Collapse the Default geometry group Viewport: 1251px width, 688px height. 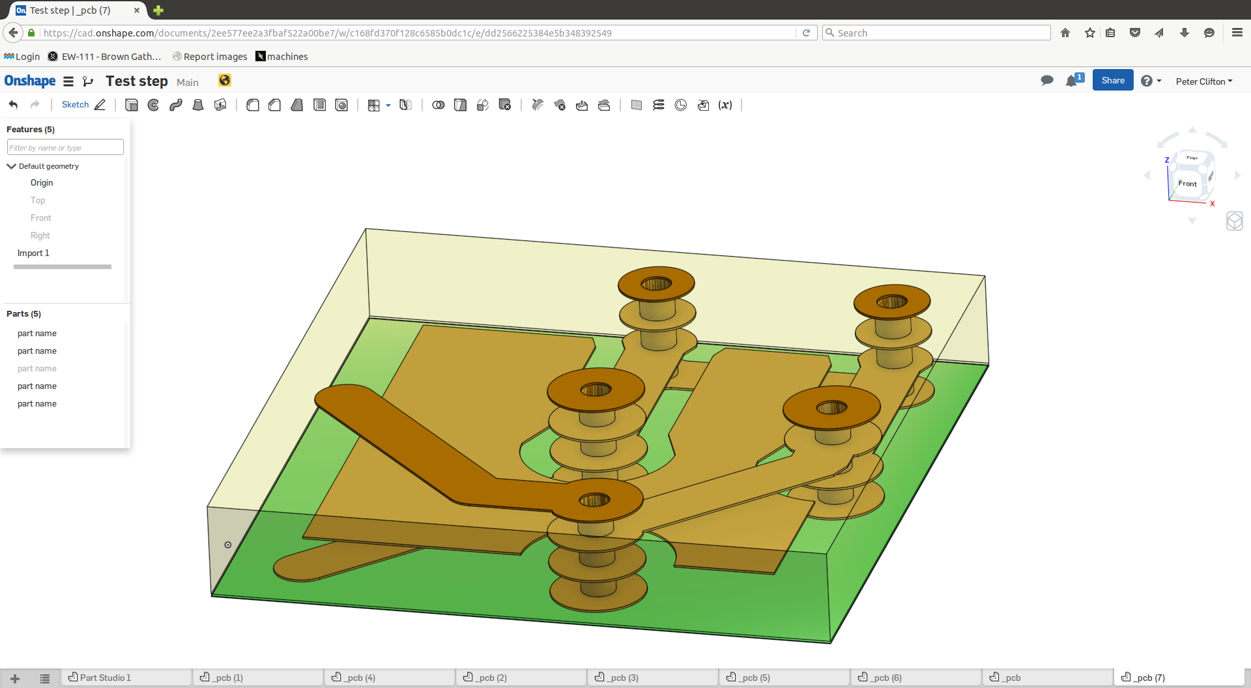coord(11,166)
